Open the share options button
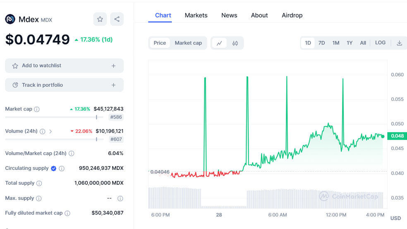The image size is (407, 229). (117, 19)
